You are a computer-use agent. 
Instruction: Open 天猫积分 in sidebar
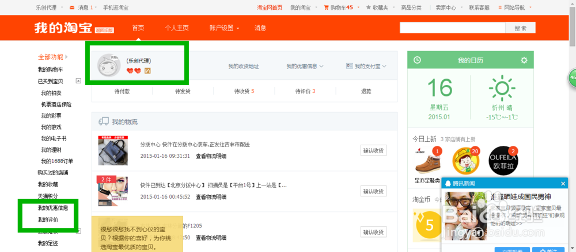tap(48, 196)
